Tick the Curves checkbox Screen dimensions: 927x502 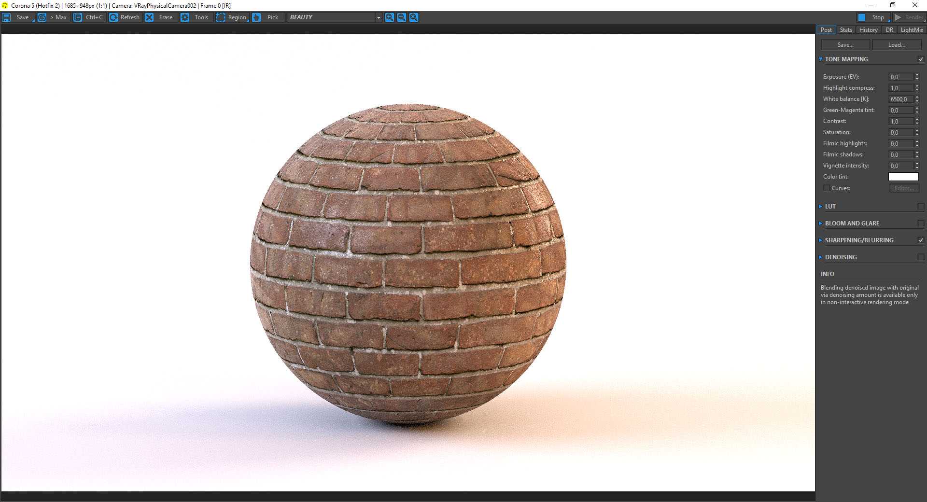click(x=827, y=188)
